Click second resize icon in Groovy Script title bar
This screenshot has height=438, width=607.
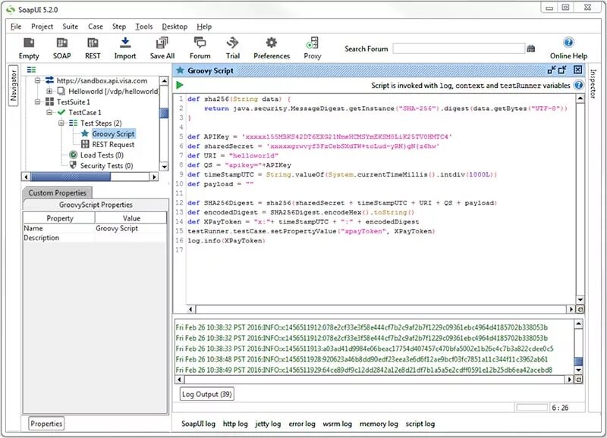click(562, 70)
